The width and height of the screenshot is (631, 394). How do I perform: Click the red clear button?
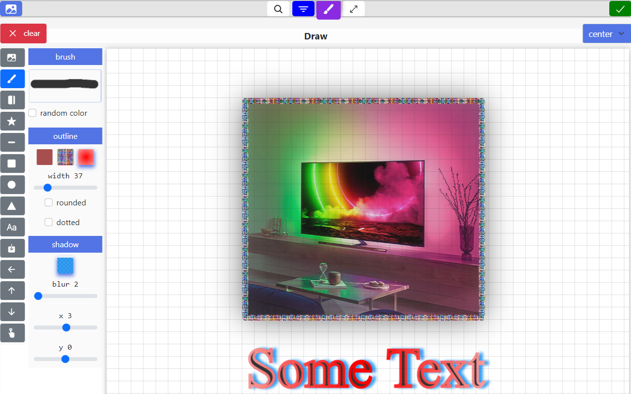coord(24,33)
